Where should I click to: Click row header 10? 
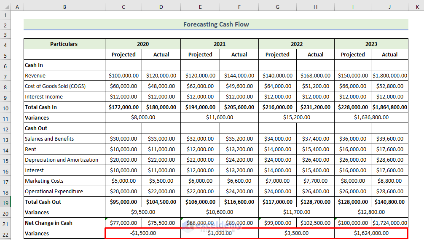coord(5,107)
